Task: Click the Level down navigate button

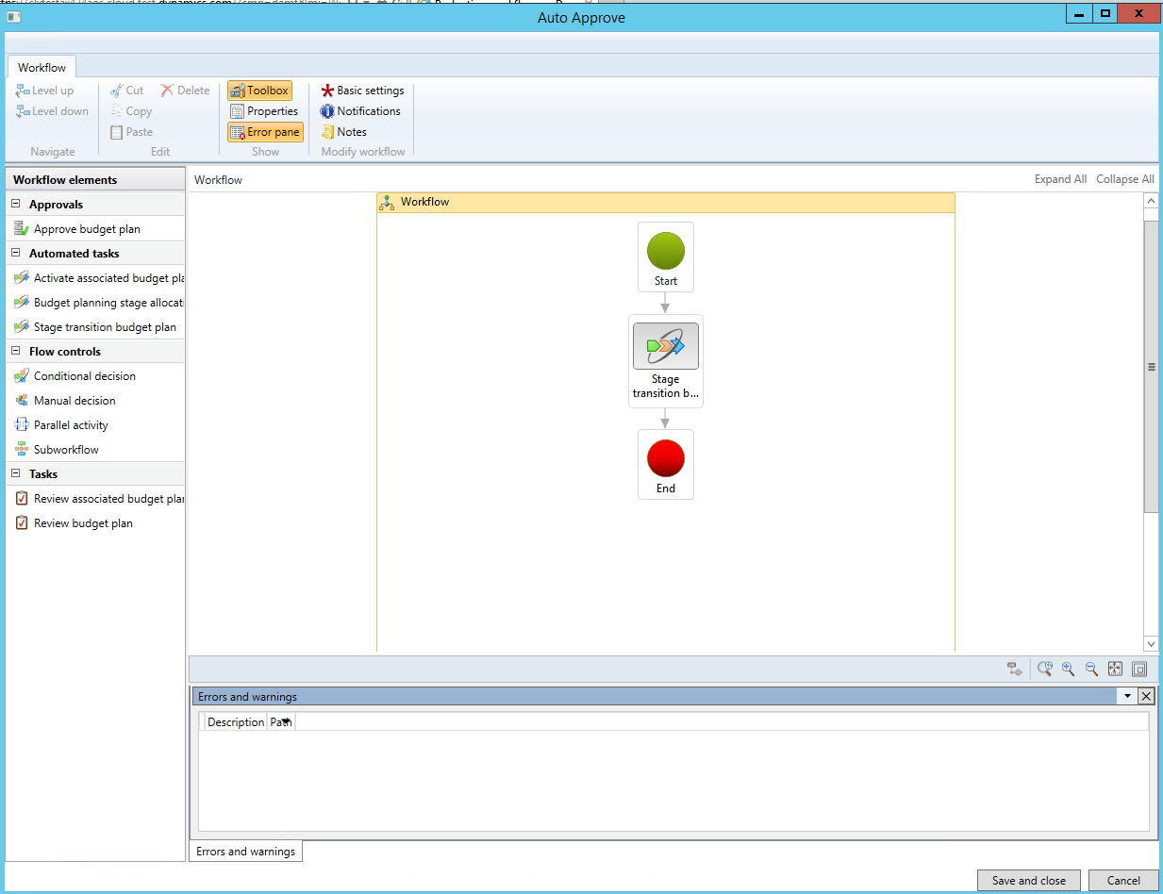Action: tap(52, 111)
